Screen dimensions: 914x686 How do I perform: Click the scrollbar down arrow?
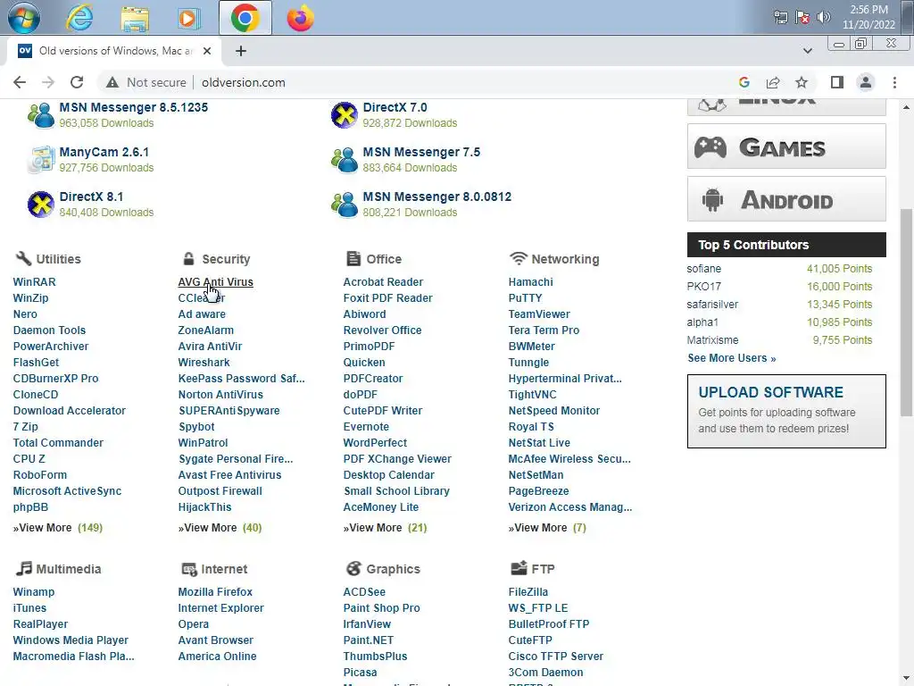pyautogui.click(x=906, y=680)
